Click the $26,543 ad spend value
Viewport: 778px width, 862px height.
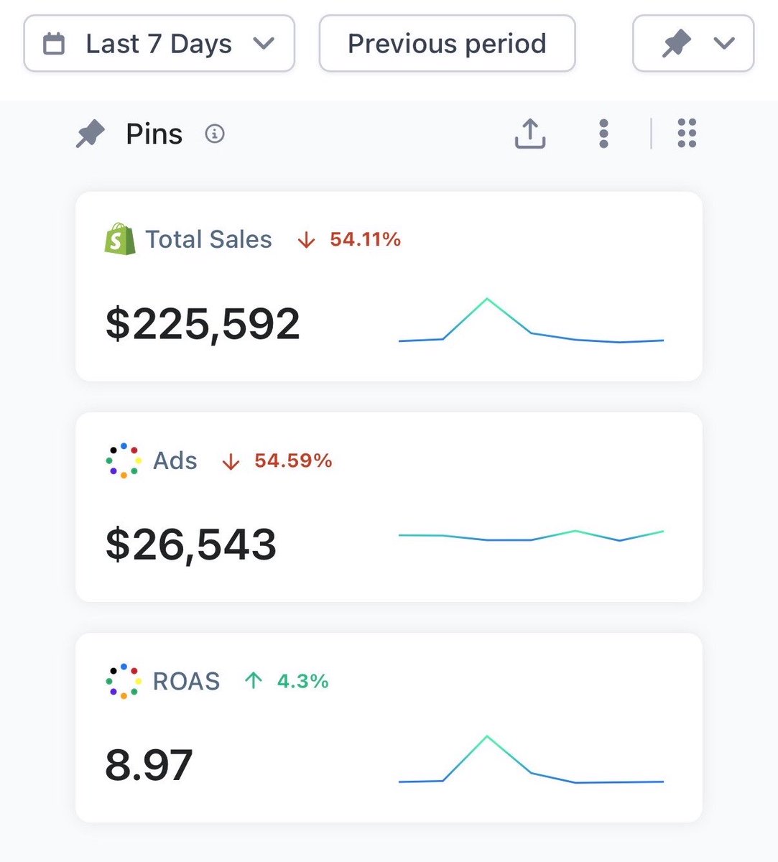point(191,544)
